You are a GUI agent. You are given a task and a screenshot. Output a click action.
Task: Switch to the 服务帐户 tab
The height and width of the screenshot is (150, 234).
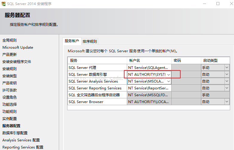click(72, 41)
